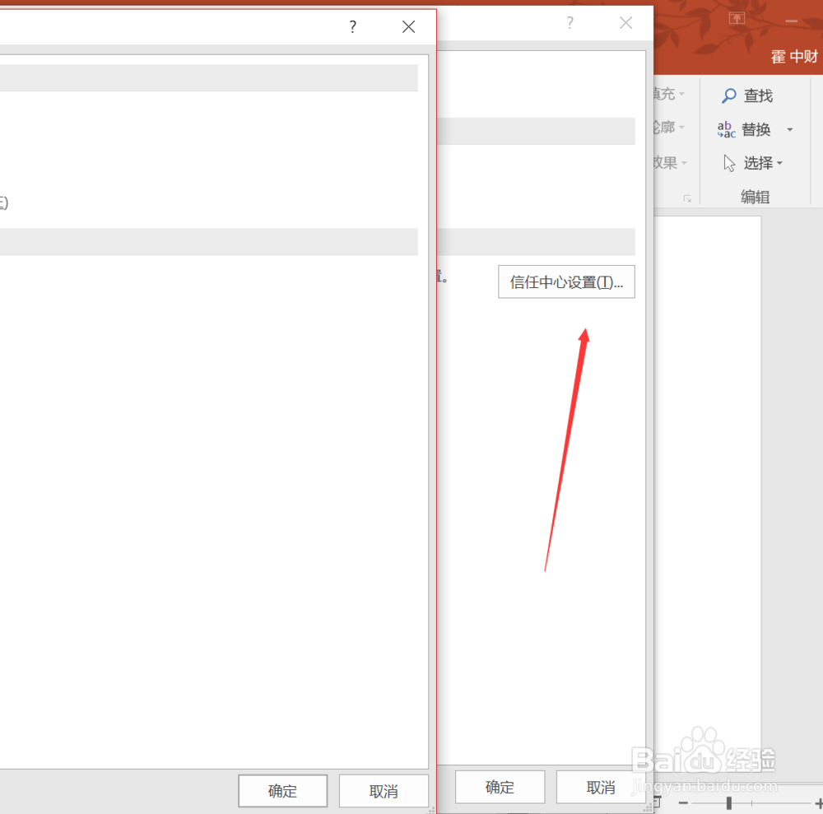Screen dimensions: 823x814
Task: Expand the 替换 dropdown arrow
Action: [789, 130]
